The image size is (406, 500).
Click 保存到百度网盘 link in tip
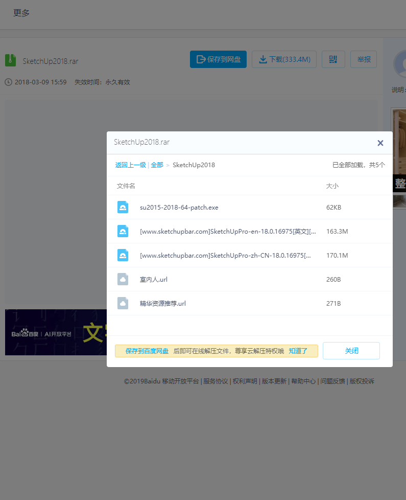click(x=147, y=351)
